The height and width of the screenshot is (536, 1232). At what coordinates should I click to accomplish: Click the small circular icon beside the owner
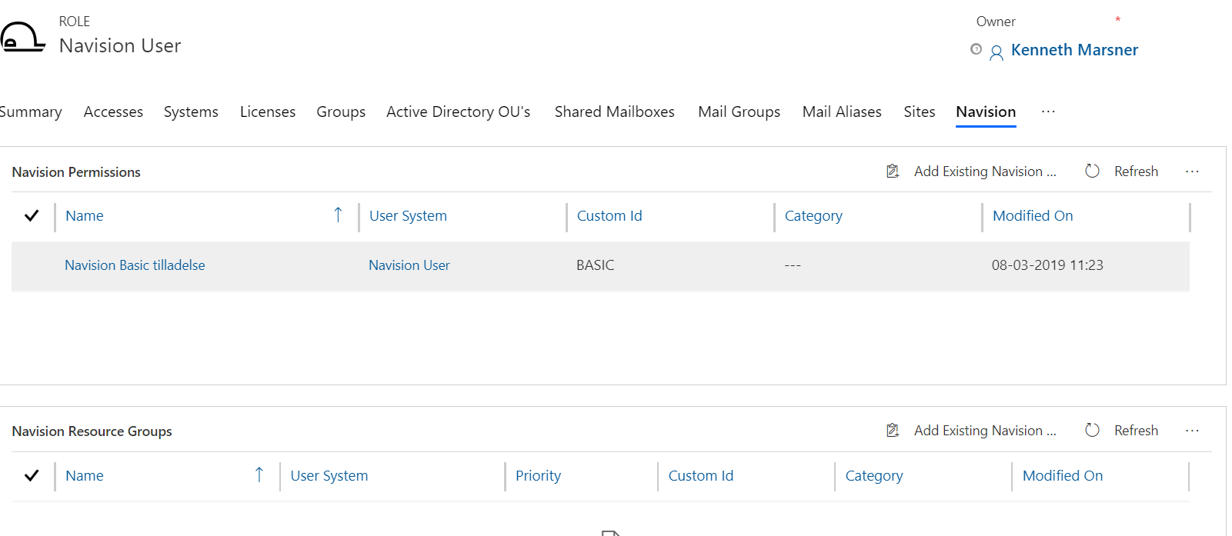tap(976, 49)
